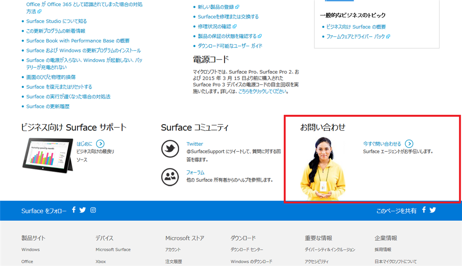Click the はじめに link
This screenshot has height=266, width=462.
tap(84, 144)
